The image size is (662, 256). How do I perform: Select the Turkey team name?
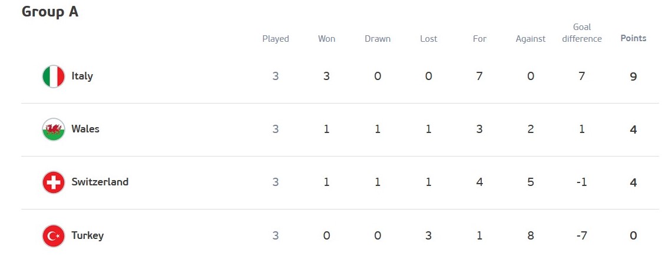(87, 235)
